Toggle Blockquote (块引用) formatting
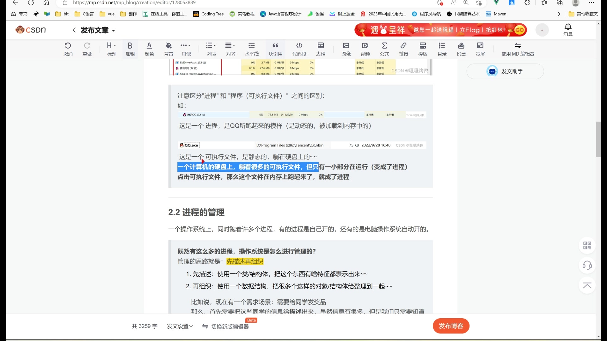Image resolution: width=607 pixels, height=341 pixels. click(275, 49)
